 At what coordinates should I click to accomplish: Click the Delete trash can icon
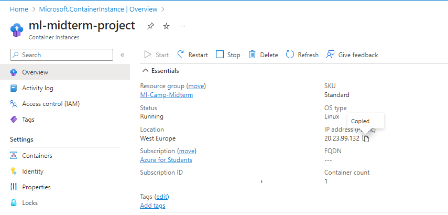point(252,55)
